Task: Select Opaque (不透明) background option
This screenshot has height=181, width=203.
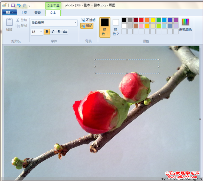Action: tap(88, 20)
